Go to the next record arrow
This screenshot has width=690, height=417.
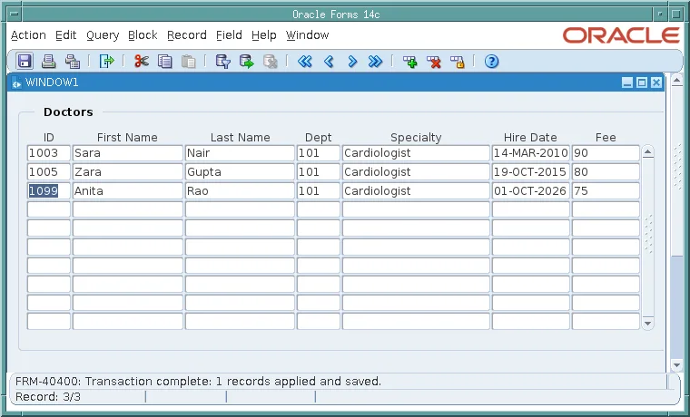pos(352,61)
